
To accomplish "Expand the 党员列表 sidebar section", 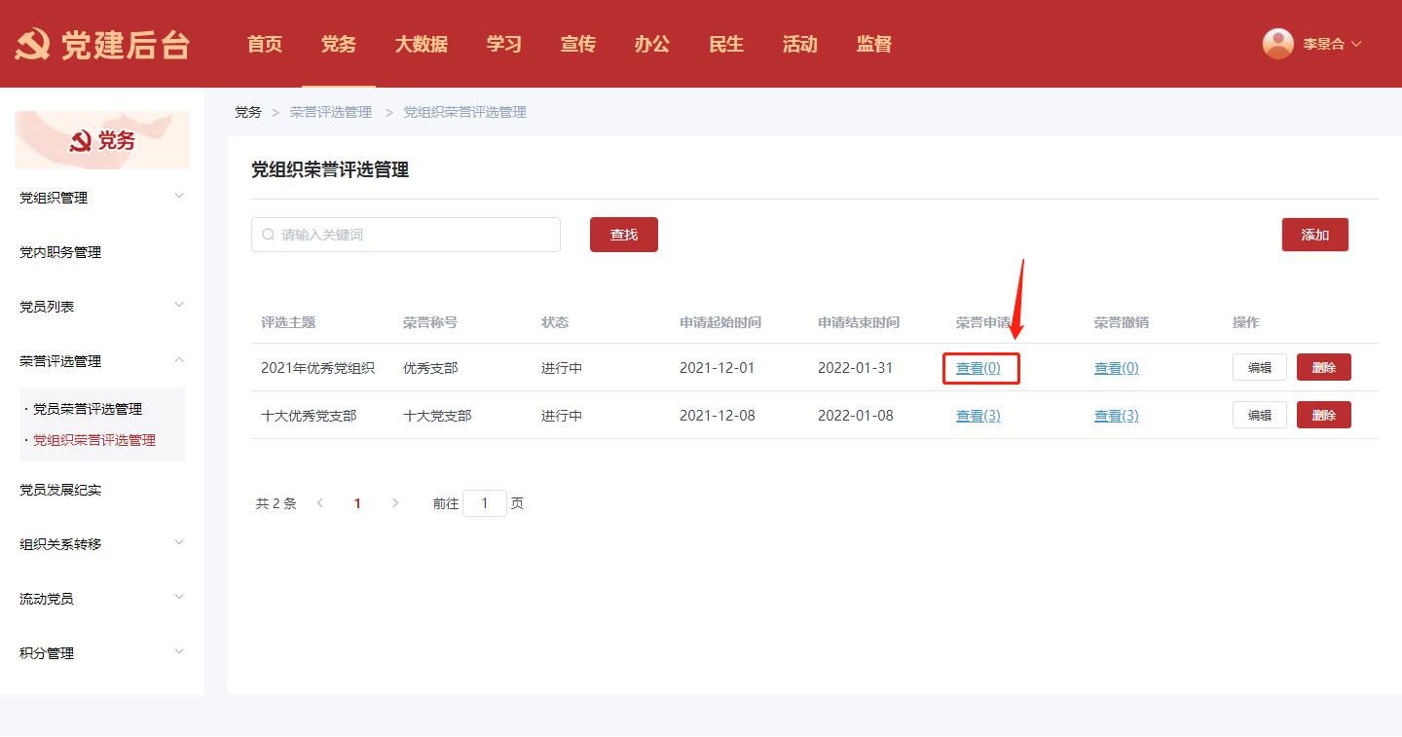I will click(x=101, y=307).
